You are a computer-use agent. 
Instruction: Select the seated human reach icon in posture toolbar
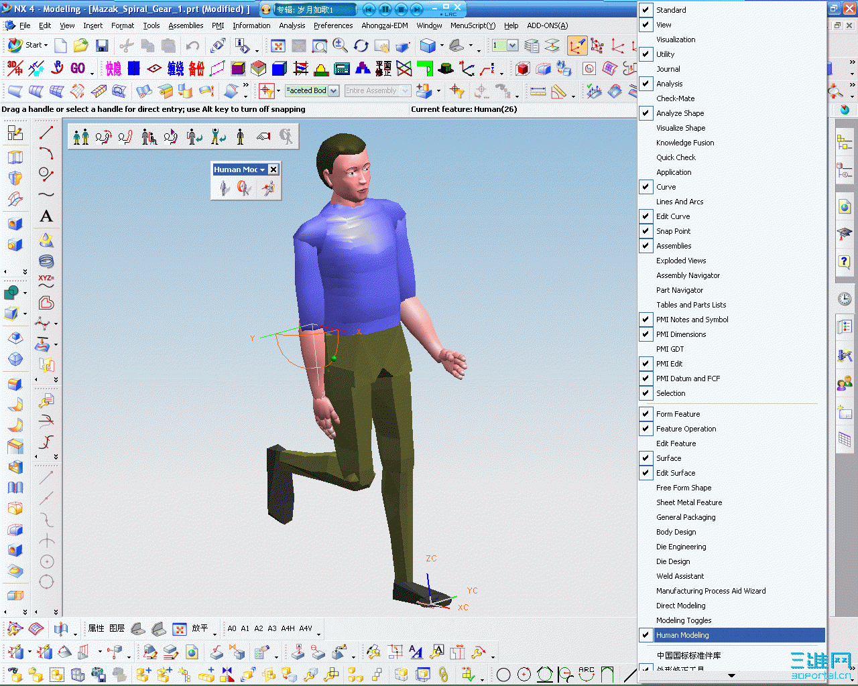[x=149, y=137]
